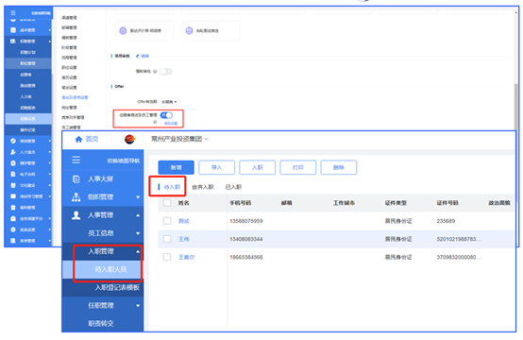Click the pencil edit icon beside the approval section
This screenshot has width=523, height=340.
click(x=138, y=56)
